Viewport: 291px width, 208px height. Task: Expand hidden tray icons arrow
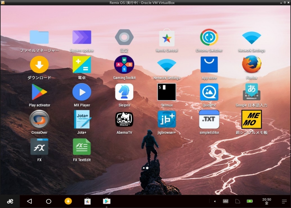point(215,201)
